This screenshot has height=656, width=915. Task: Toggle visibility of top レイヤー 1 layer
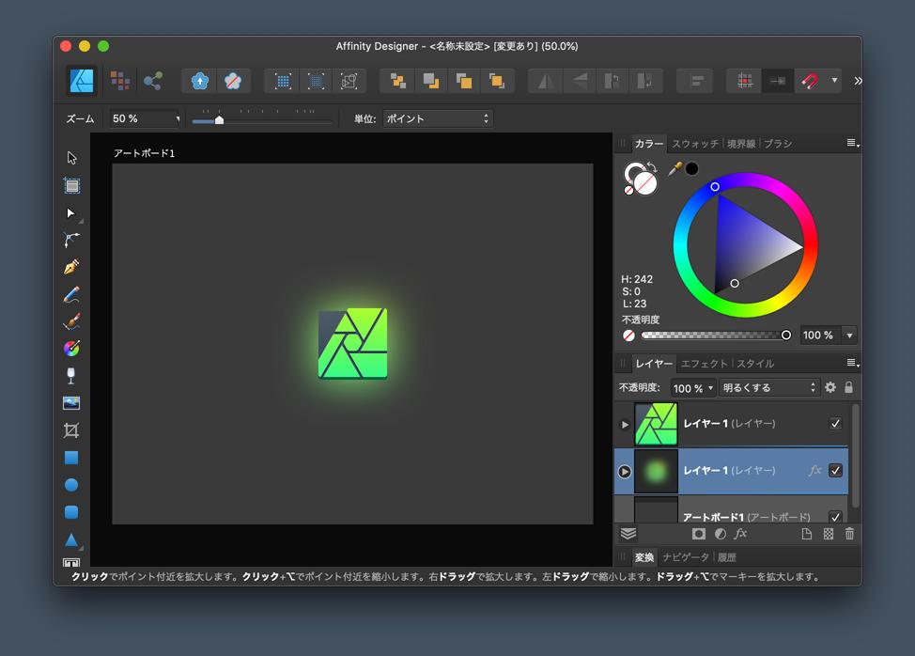pyautogui.click(x=836, y=423)
